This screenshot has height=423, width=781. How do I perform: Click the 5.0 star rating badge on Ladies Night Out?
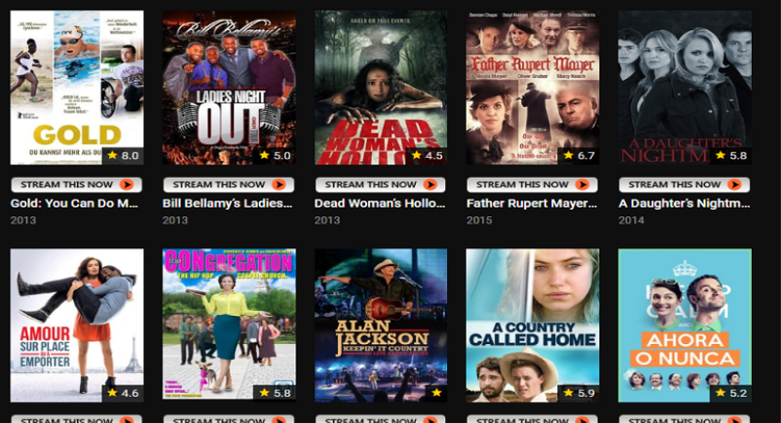coord(275,155)
